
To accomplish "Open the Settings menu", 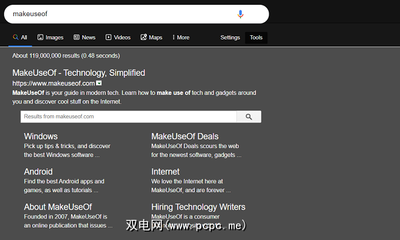I will point(230,38).
